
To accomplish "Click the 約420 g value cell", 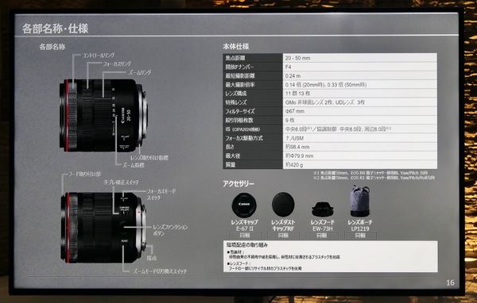I will coord(360,164).
